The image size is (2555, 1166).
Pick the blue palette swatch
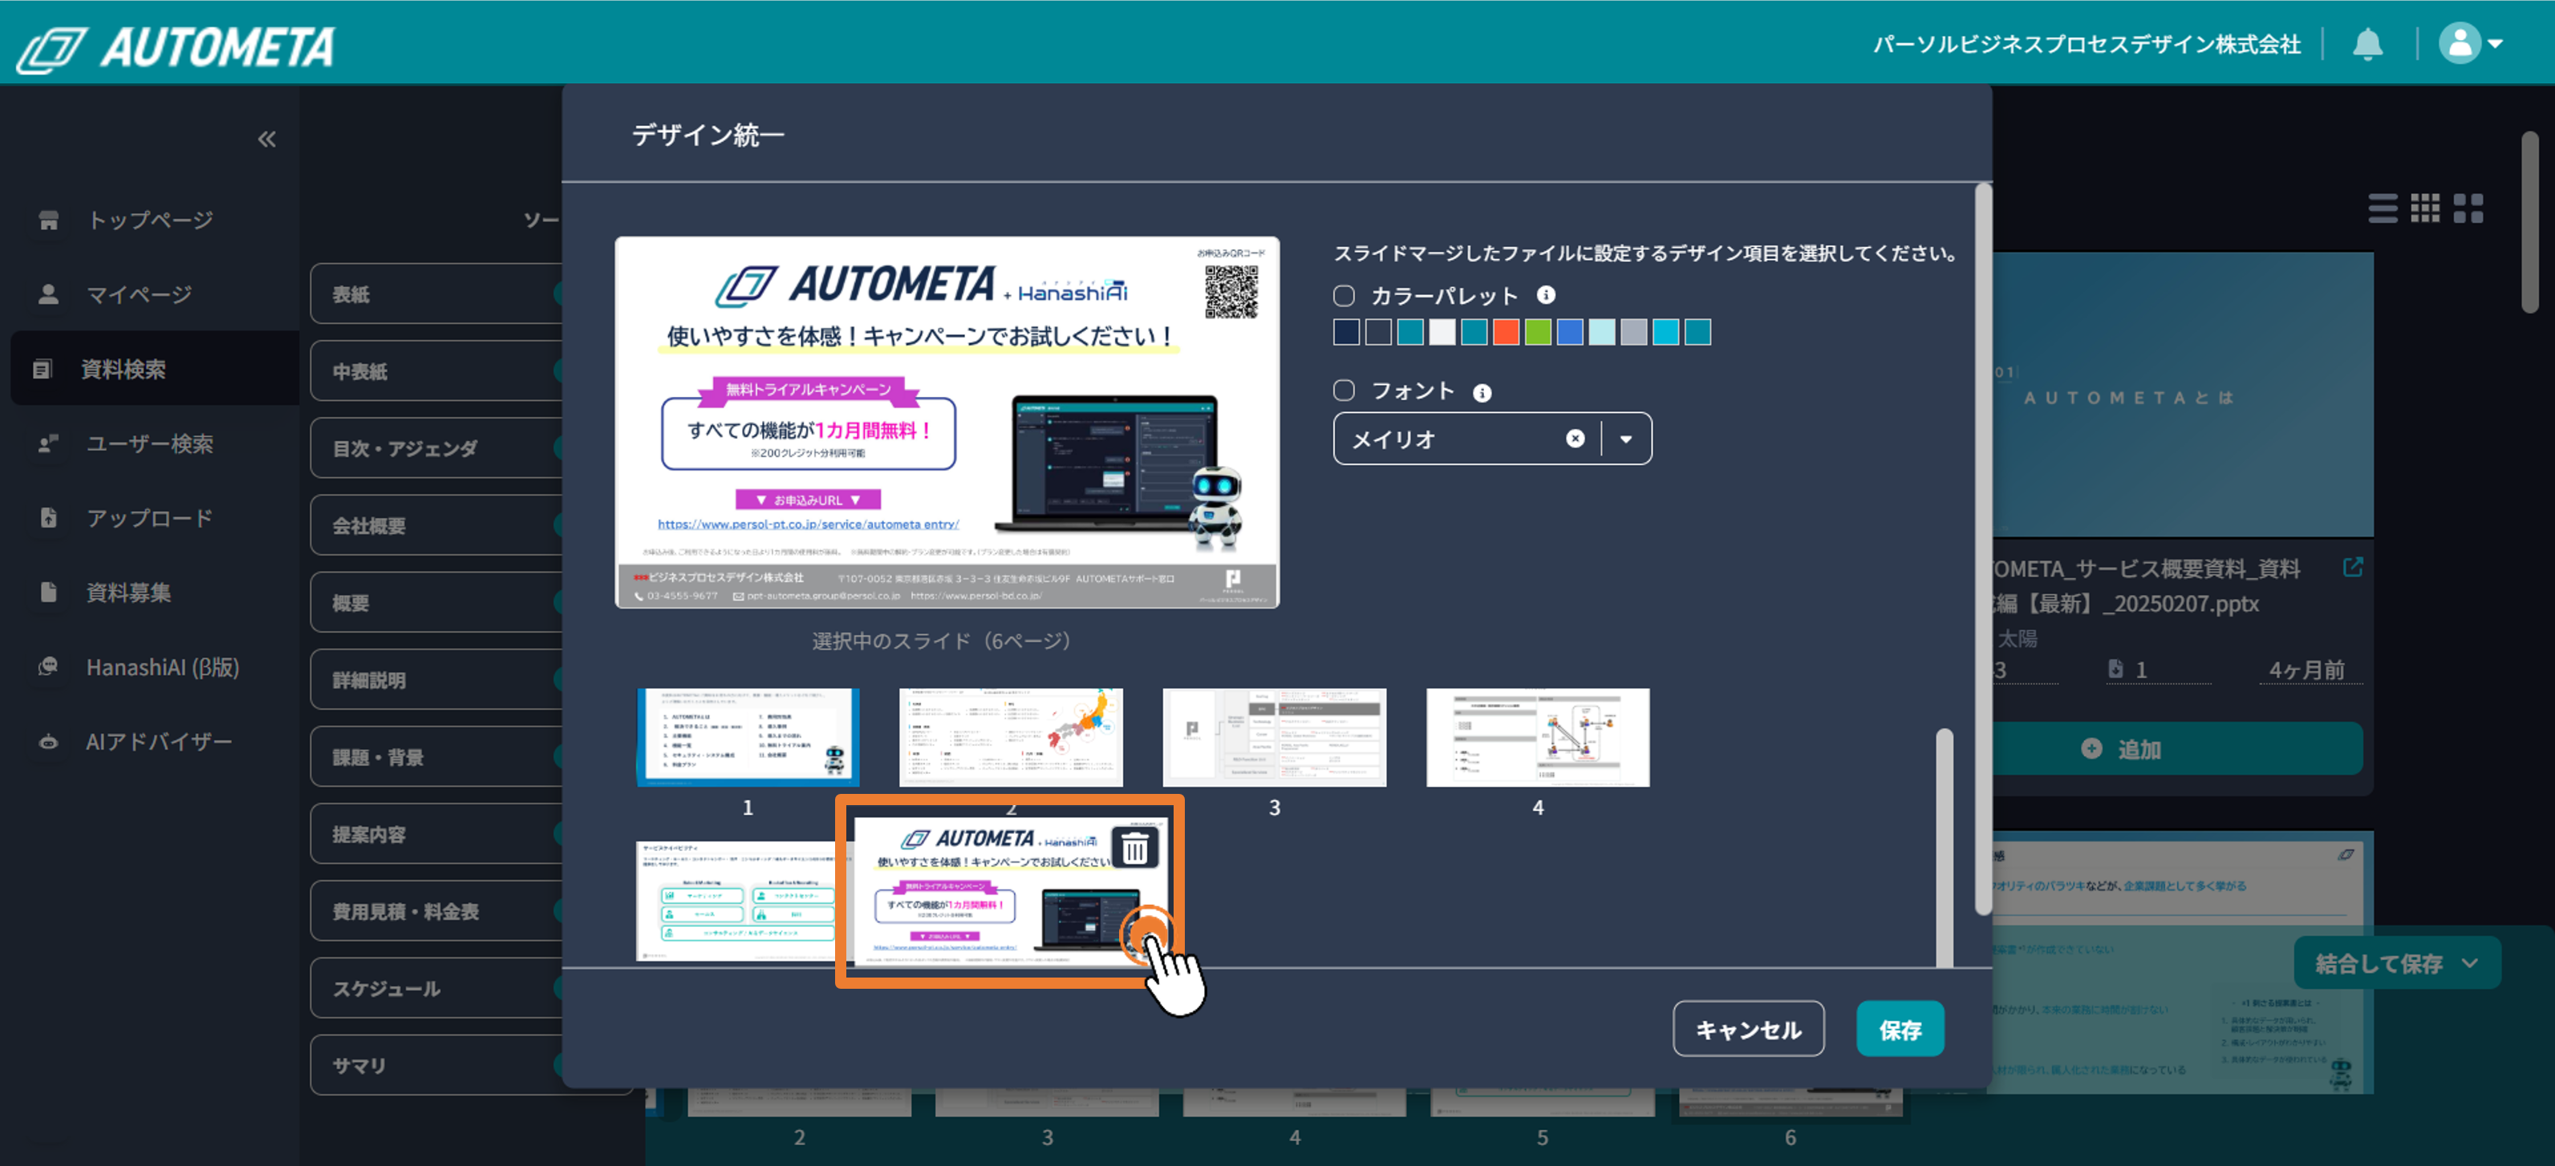[1569, 331]
